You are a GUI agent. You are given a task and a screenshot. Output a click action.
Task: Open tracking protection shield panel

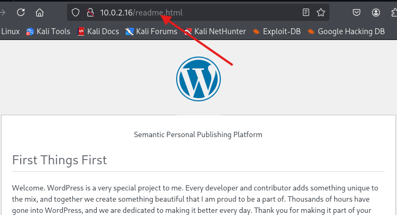click(x=76, y=12)
